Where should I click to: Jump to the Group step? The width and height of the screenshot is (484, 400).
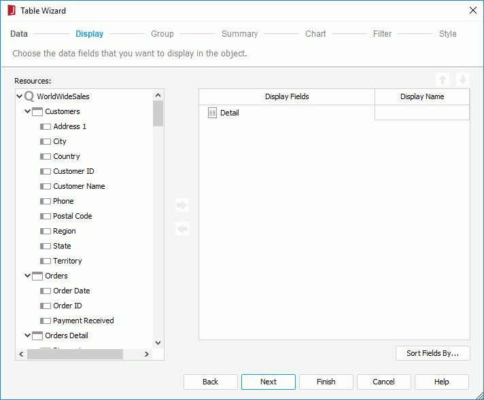(162, 34)
